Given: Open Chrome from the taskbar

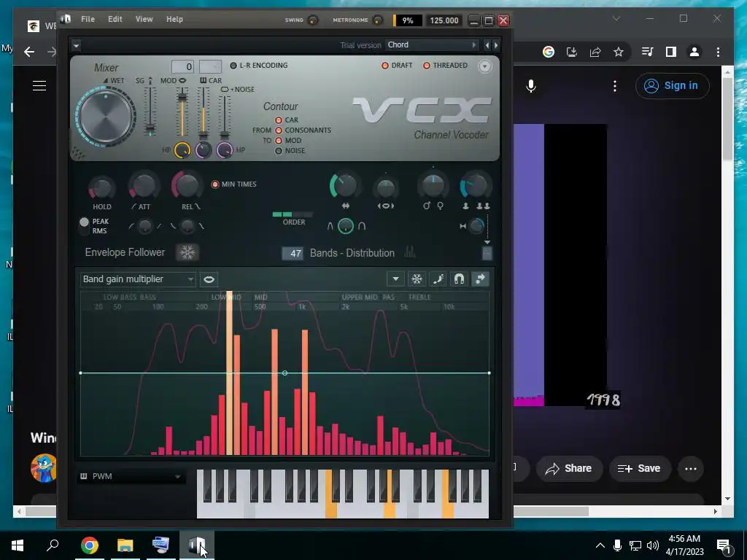Looking at the screenshot, I should [x=89, y=545].
